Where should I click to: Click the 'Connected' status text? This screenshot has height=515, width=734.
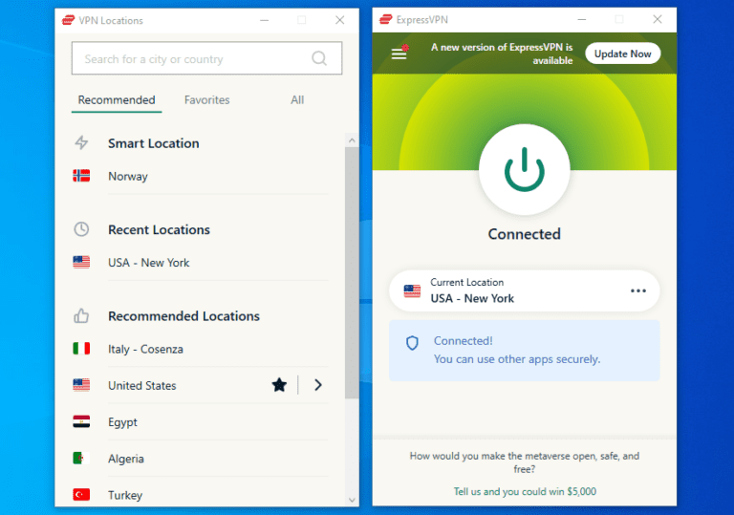(x=525, y=234)
